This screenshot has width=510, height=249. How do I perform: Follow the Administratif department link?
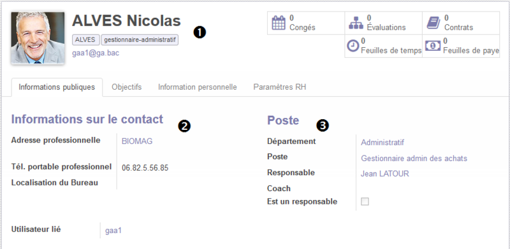point(382,143)
